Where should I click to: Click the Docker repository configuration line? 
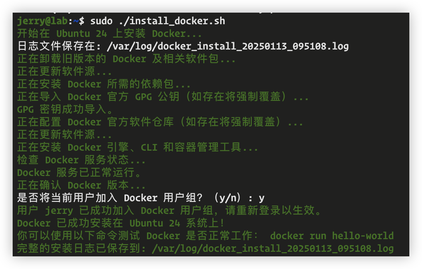click(x=160, y=122)
